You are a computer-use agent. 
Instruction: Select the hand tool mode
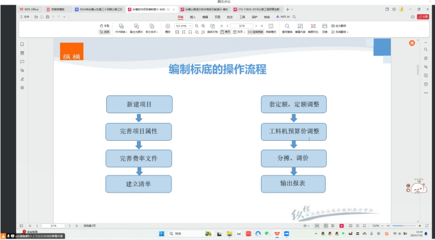point(104,26)
